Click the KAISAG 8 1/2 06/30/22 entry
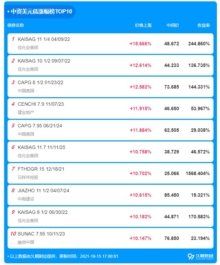 tap(43, 212)
